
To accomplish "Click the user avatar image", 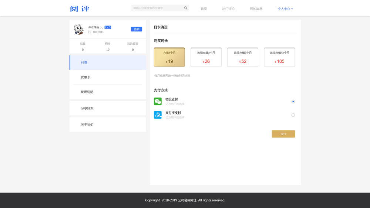I will [x=78, y=30].
